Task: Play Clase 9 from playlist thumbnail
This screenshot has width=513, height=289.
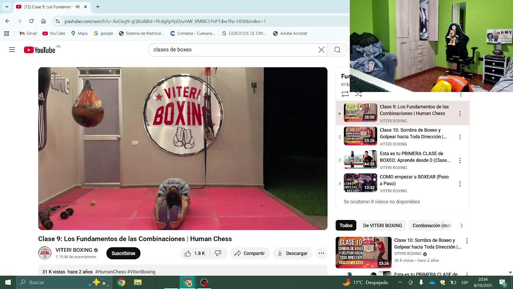Action: (360, 112)
